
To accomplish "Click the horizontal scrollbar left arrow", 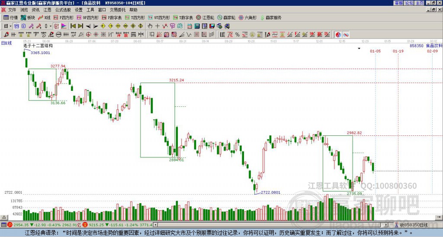I will 155,225.
